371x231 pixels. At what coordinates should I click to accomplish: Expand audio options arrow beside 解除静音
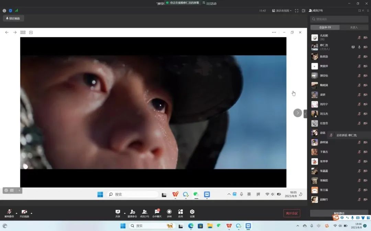[x=16, y=213]
